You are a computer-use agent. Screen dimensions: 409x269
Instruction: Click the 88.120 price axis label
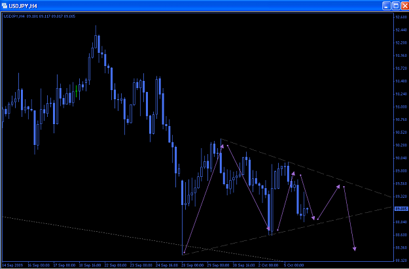pyautogui.click(x=401, y=260)
